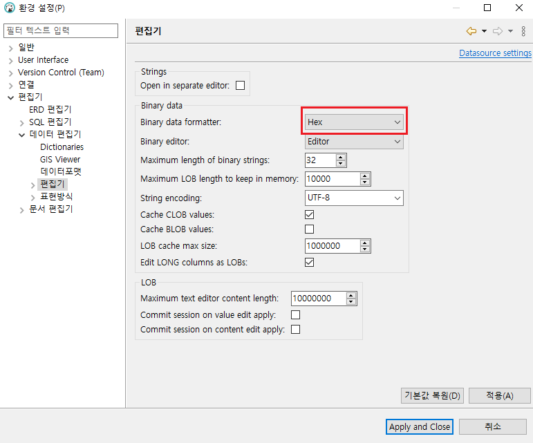
Task: Check Cache BLOB values
Action: pyautogui.click(x=309, y=229)
